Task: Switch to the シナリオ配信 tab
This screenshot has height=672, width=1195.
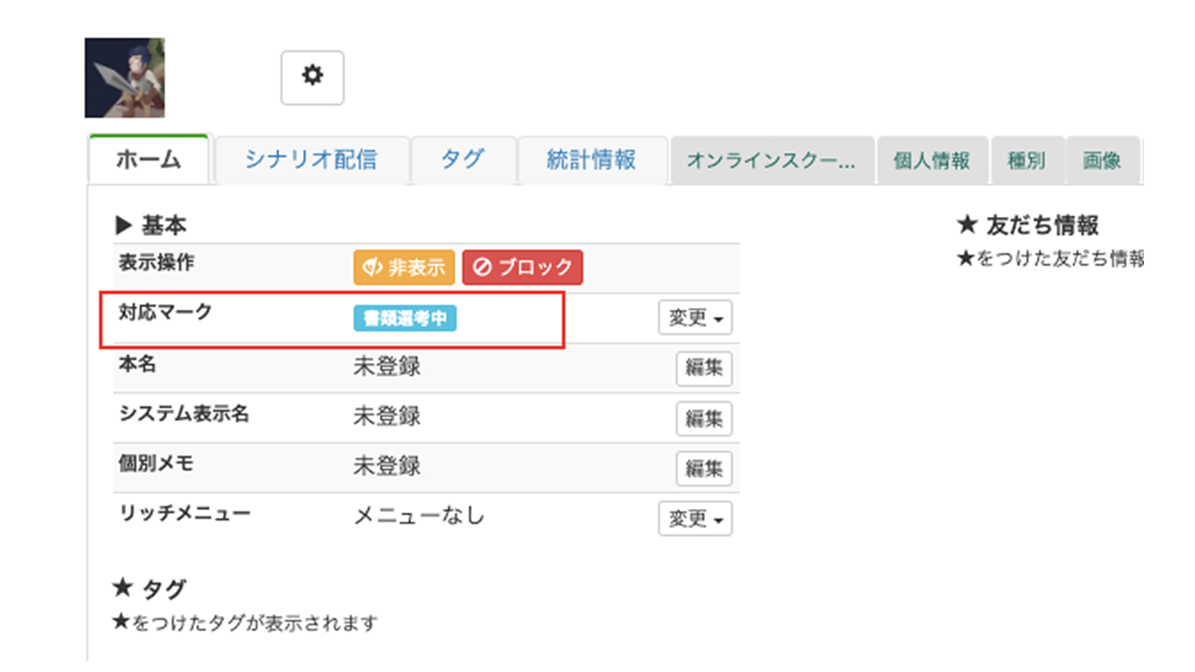Action: click(x=311, y=160)
